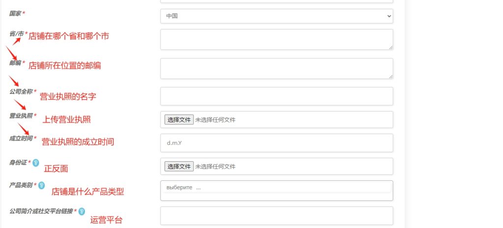The image size is (503, 228).
Task: Open the 成立时间 d.m.Y date field
Action: click(x=277, y=143)
